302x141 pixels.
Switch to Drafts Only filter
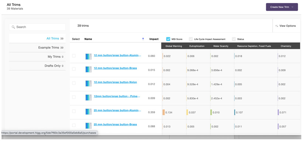pyautogui.click(x=37, y=66)
